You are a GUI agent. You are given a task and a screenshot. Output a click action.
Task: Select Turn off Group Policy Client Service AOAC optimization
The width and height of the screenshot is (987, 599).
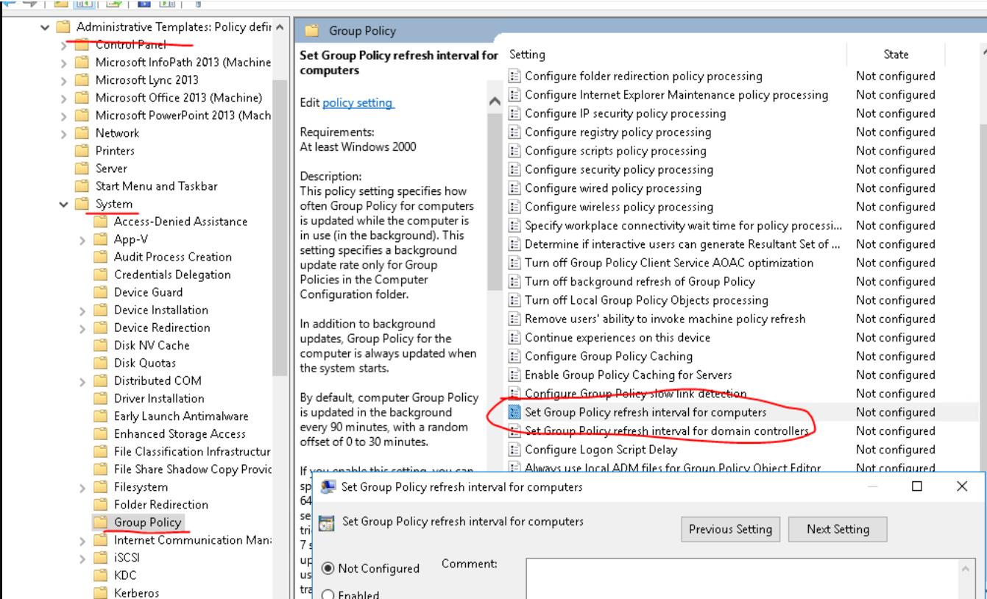tap(669, 263)
